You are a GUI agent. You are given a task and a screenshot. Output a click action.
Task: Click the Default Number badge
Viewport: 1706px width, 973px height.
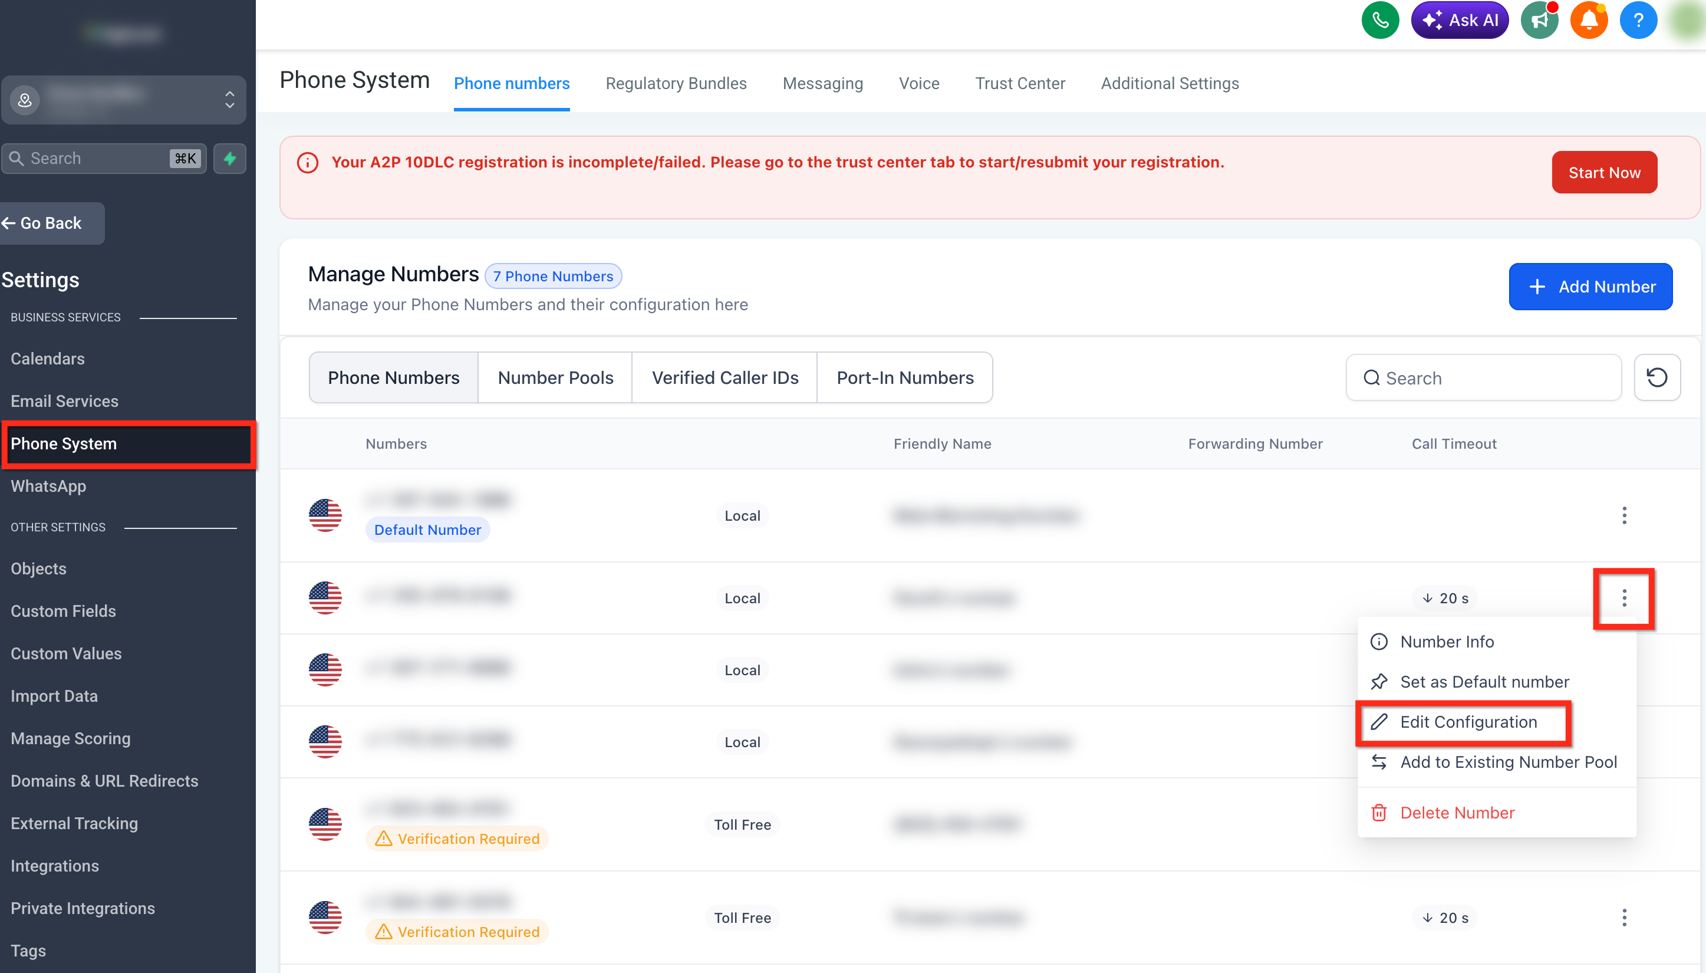427,530
